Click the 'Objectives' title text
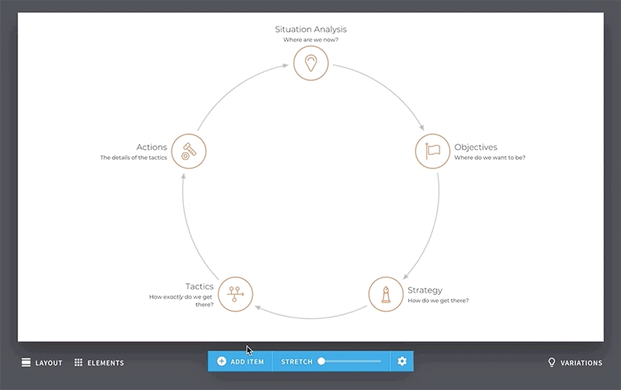 click(x=475, y=147)
